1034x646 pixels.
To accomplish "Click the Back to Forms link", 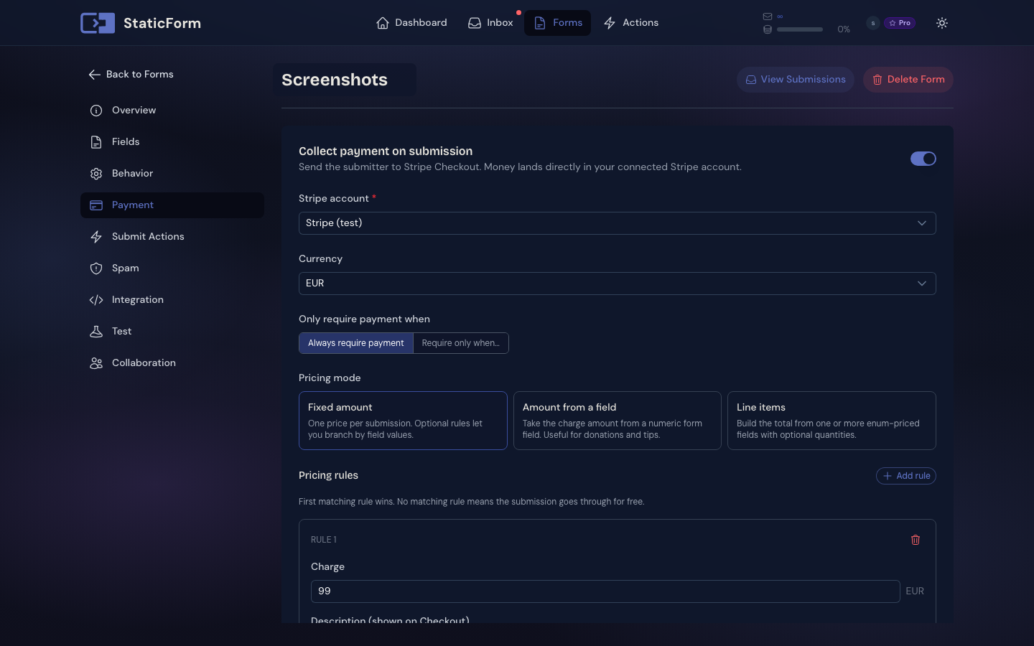I will coord(131,75).
